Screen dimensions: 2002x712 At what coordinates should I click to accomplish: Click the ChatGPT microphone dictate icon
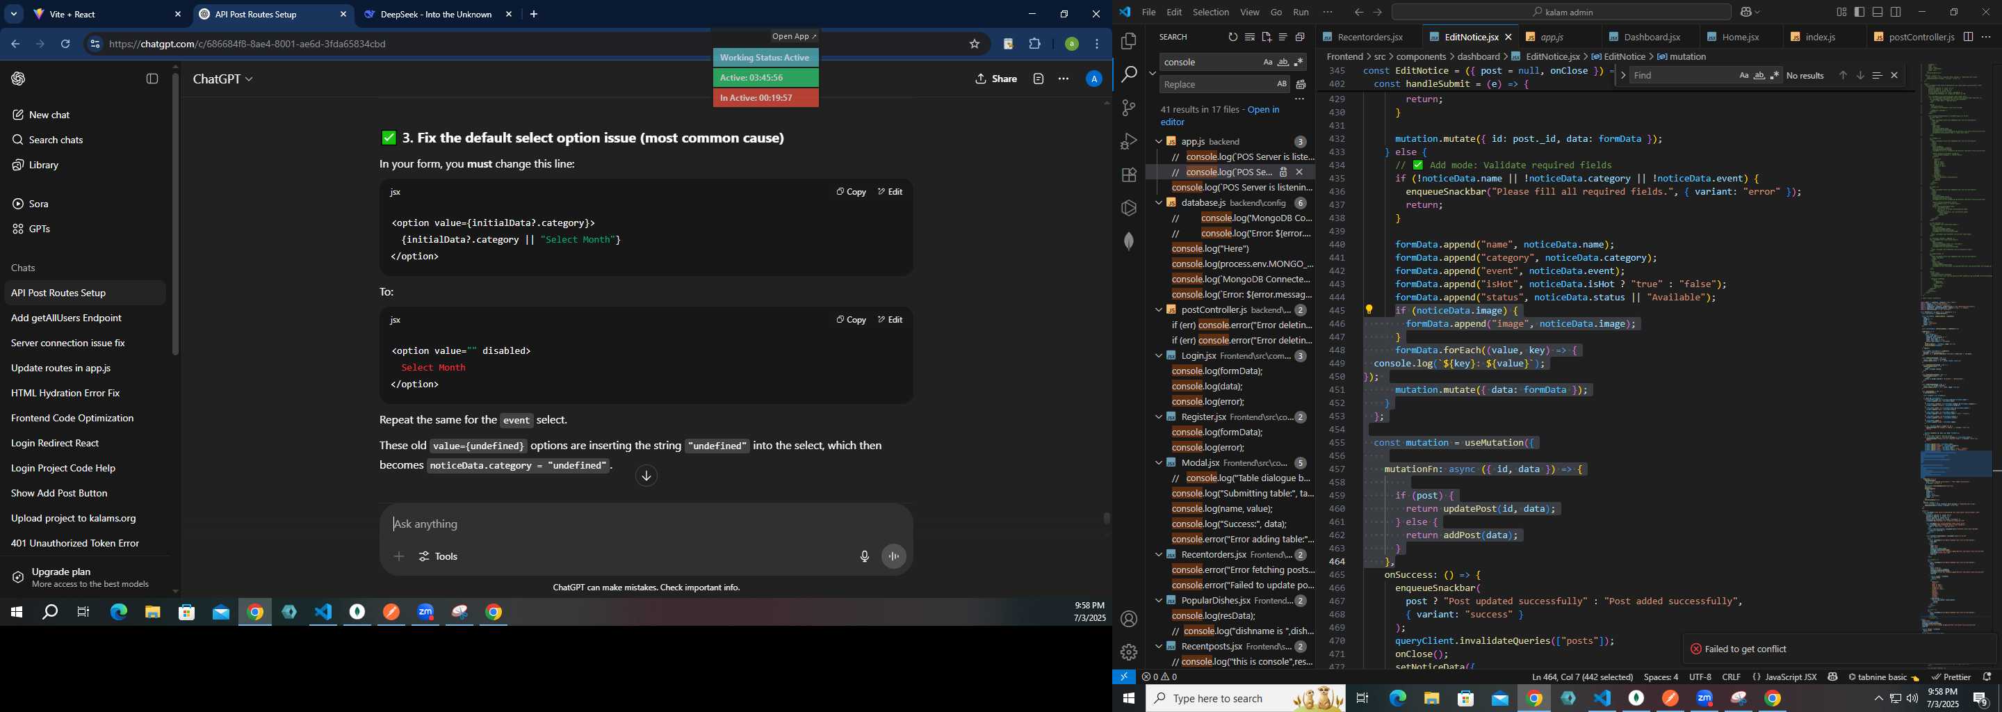click(x=864, y=556)
